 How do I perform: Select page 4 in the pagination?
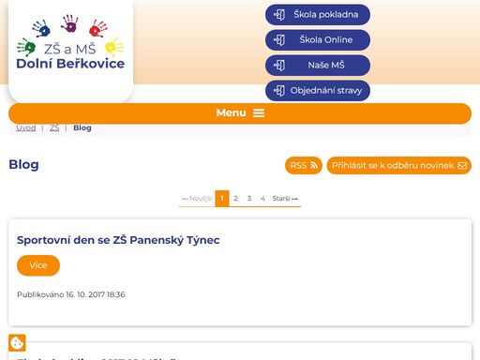point(262,199)
